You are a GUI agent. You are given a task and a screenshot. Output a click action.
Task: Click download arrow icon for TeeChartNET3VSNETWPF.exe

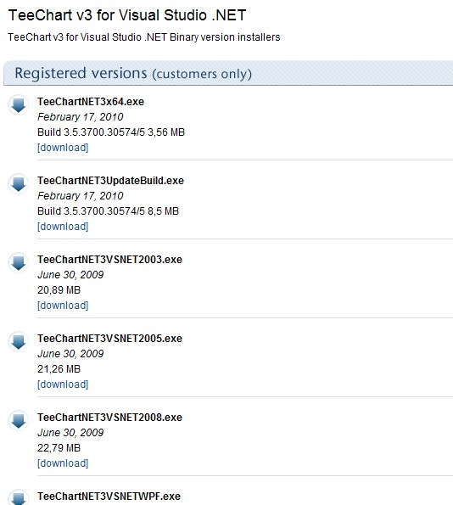(x=19, y=497)
